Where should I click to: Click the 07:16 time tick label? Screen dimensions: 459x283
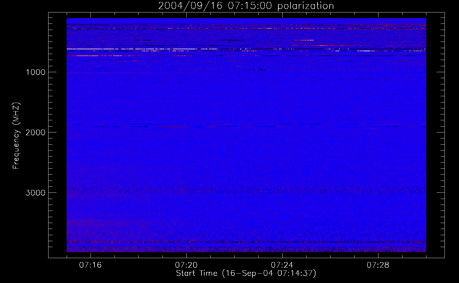(90, 265)
